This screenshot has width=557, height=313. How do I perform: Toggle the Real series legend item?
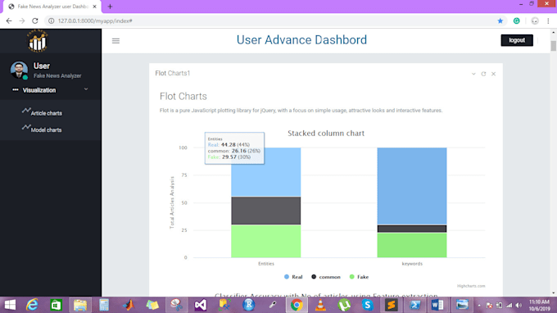click(293, 277)
